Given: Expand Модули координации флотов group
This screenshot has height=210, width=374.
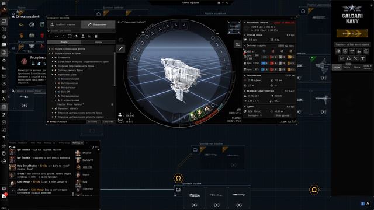Looking at the screenshot, I should (x=49, y=49).
